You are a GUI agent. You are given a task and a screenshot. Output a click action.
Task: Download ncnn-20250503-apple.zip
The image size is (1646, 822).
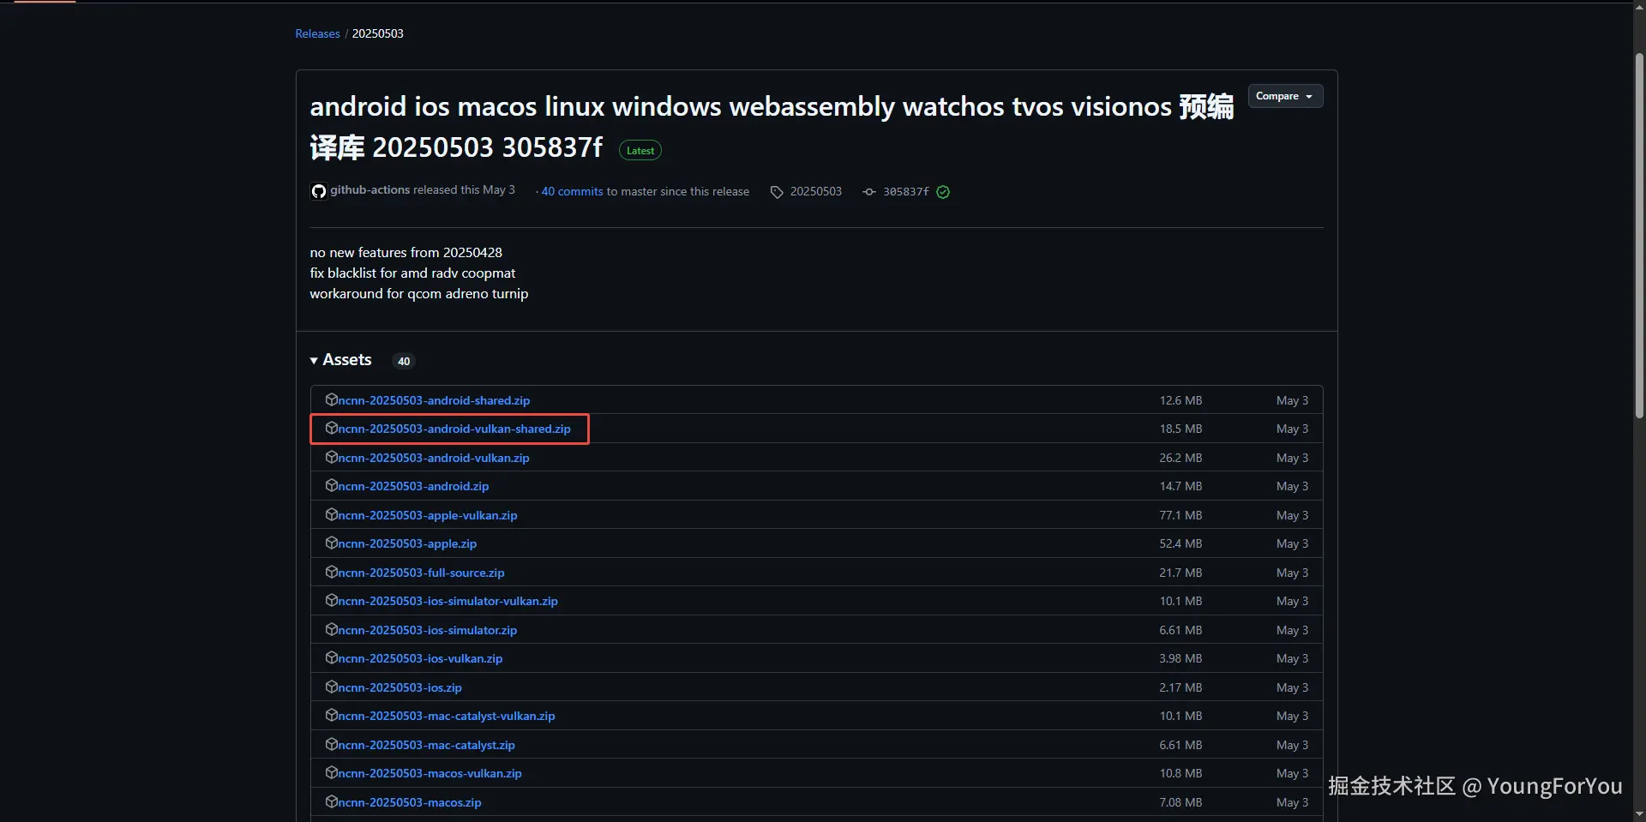tap(407, 543)
